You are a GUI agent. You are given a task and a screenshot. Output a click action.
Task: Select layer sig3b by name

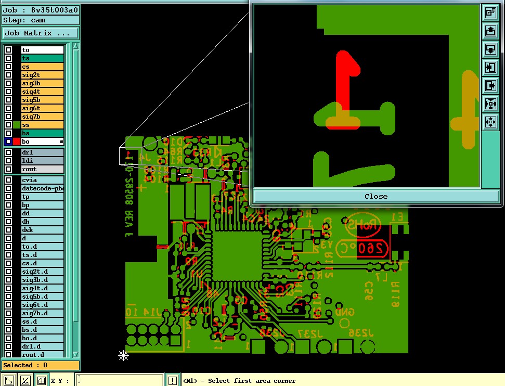(43, 83)
